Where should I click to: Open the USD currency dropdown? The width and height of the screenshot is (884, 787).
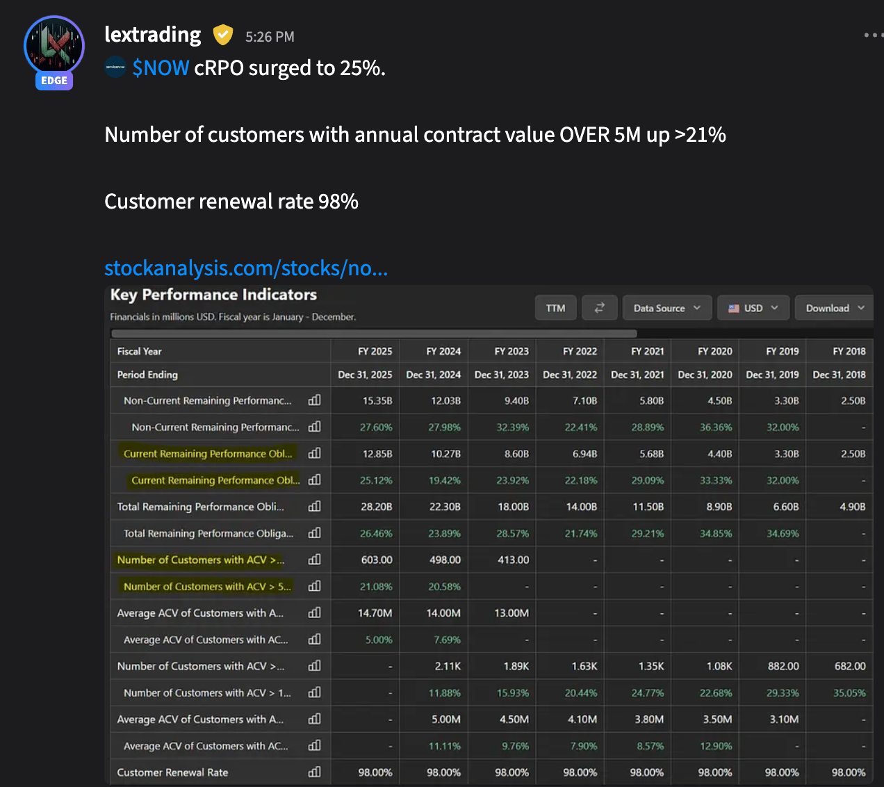pos(753,308)
